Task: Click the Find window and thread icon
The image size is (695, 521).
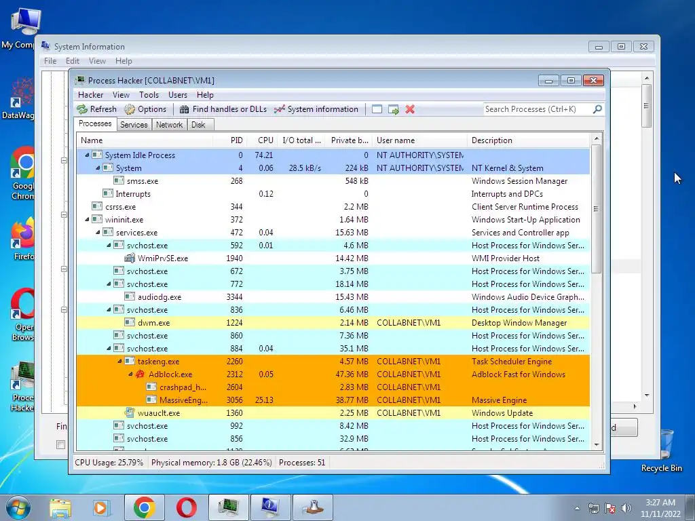Action: click(393, 109)
